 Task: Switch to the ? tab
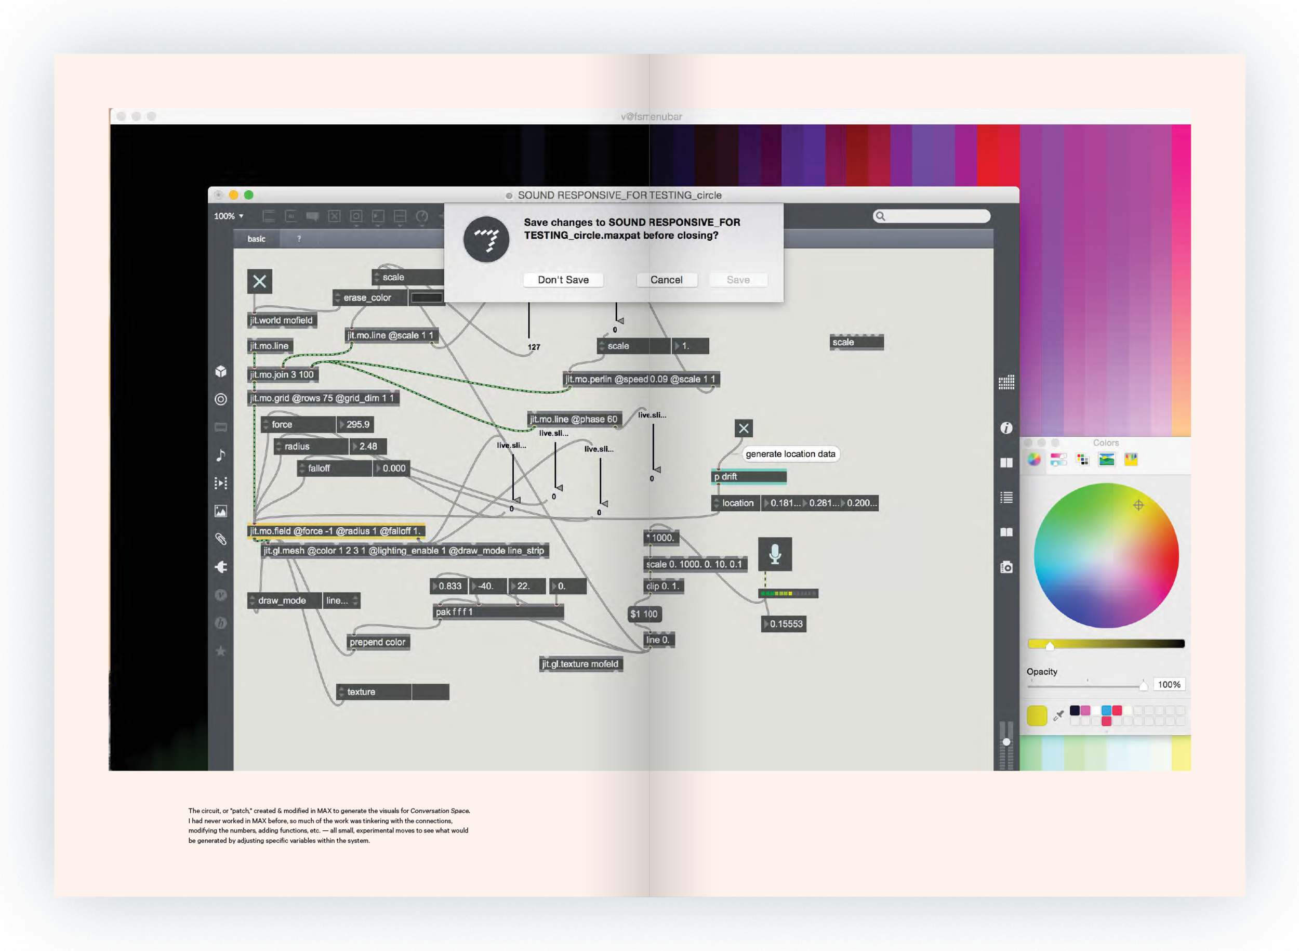pyautogui.click(x=299, y=239)
